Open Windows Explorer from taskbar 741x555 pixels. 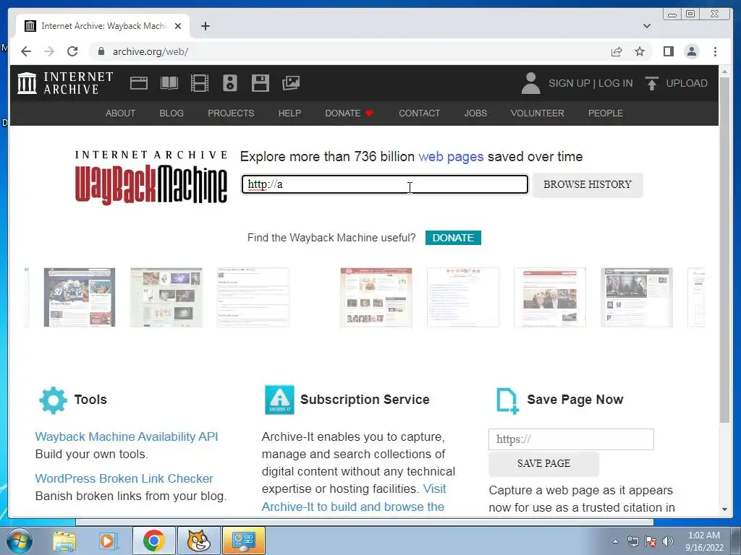pyautogui.click(x=64, y=541)
